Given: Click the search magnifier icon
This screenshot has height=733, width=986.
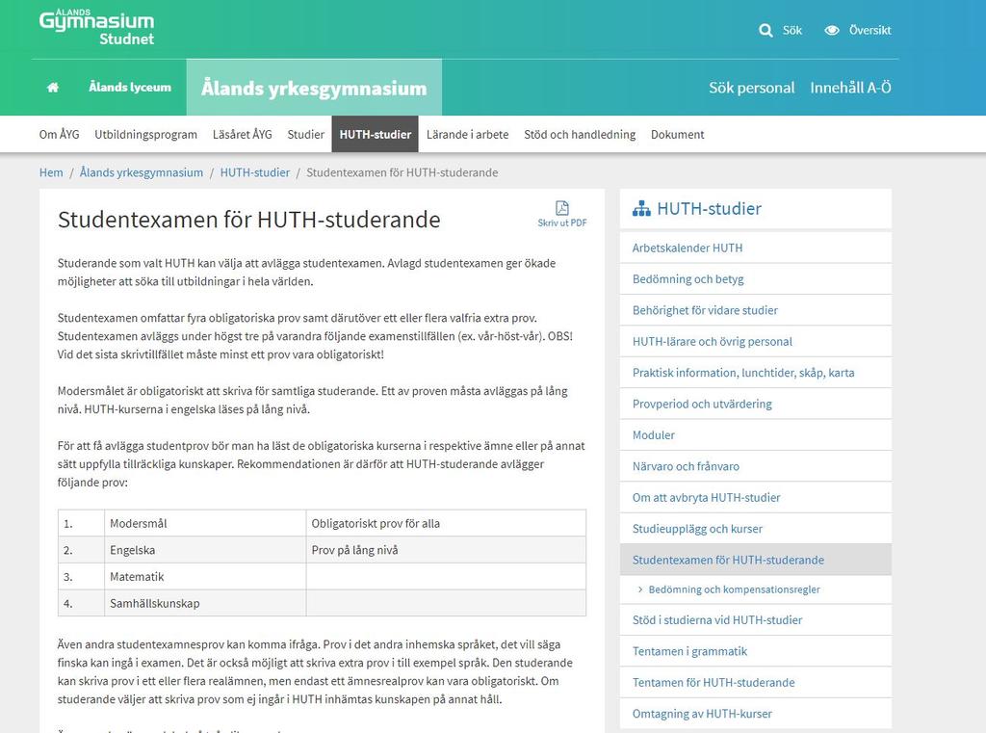Looking at the screenshot, I should pyautogui.click(x=765, y=30).
